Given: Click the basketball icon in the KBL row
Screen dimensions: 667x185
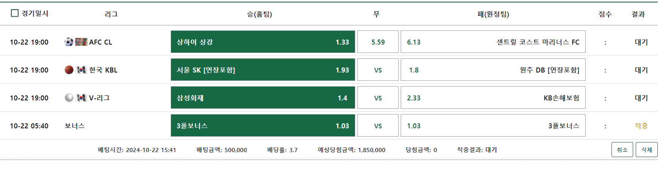Looking at the screenshot, I should click(x=69, y=70).
